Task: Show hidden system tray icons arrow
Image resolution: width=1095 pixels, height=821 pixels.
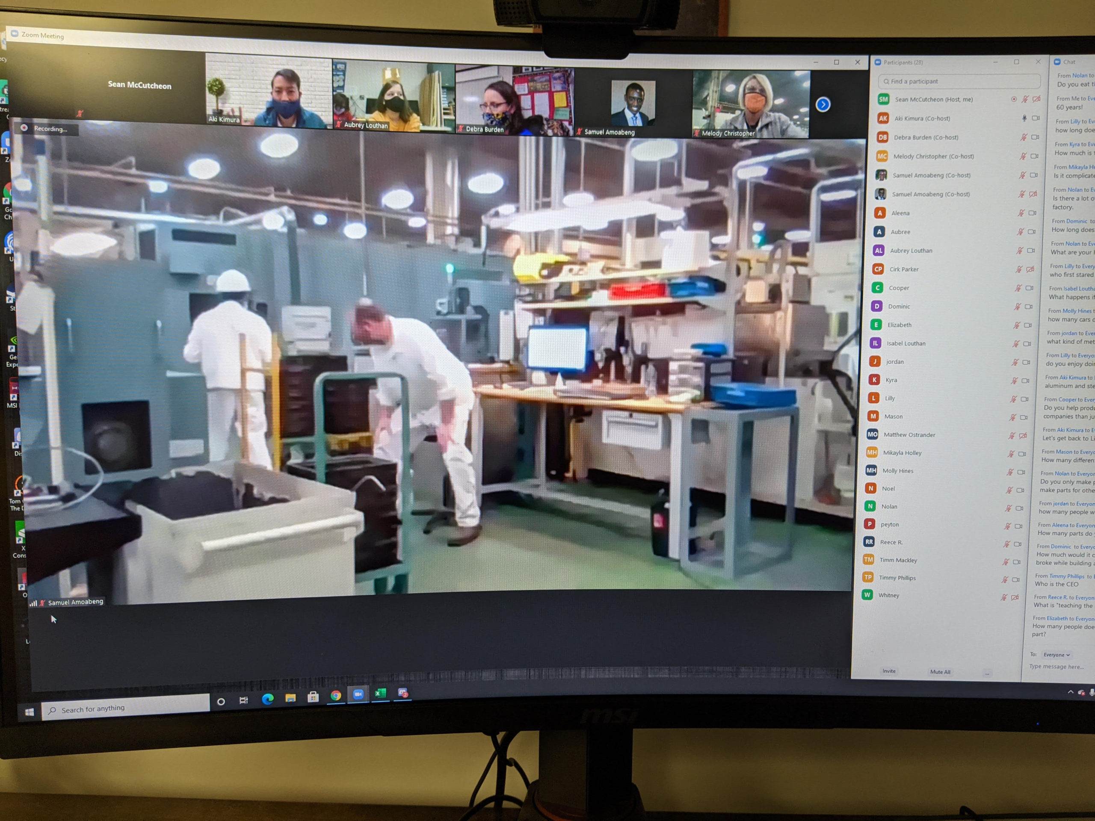Action: 1070,691
